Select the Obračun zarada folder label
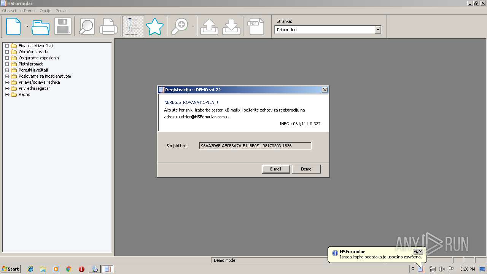The image size is (487, 274). click(x=33, y=52)
